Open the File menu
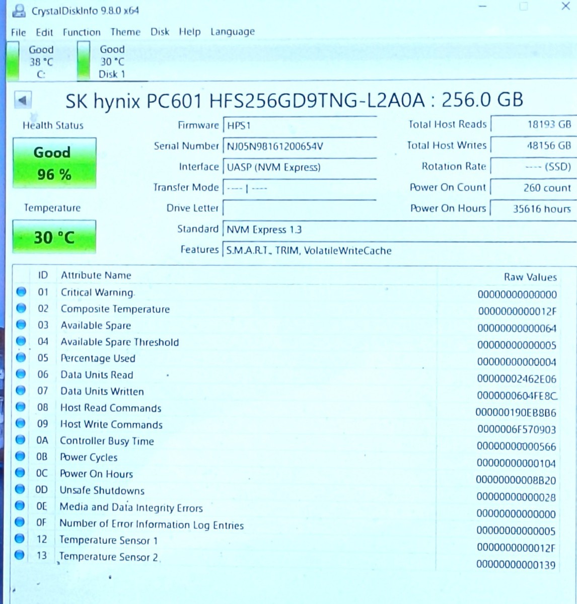 pyautogui.click(x=18, y=32)
